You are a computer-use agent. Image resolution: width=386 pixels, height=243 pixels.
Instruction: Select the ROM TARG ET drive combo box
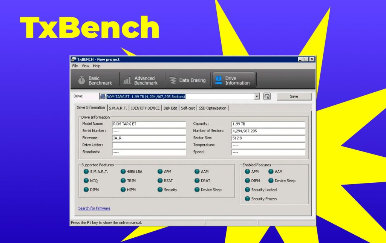click(179, 96)
